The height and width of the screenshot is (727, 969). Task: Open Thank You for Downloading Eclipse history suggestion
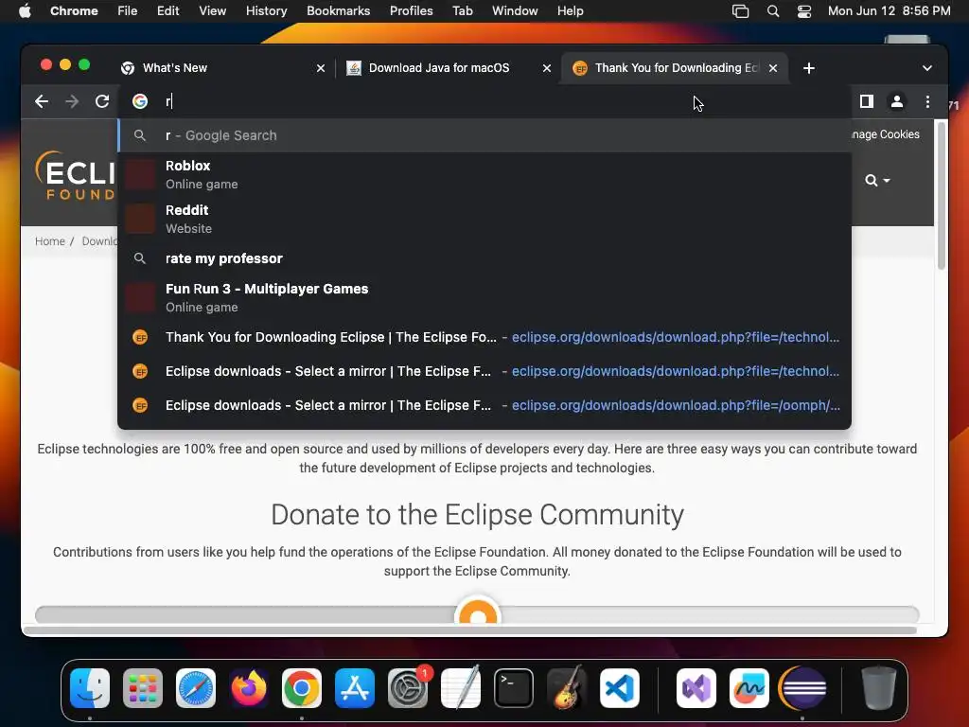pyautogui.click(x=484, y=337)
